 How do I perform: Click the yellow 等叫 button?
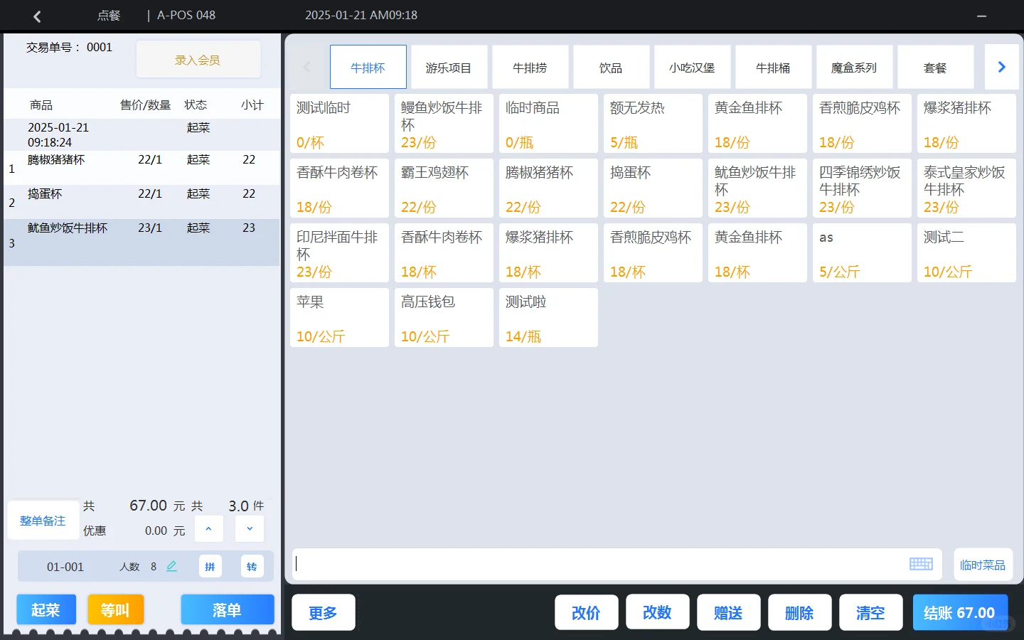(115, 609)
